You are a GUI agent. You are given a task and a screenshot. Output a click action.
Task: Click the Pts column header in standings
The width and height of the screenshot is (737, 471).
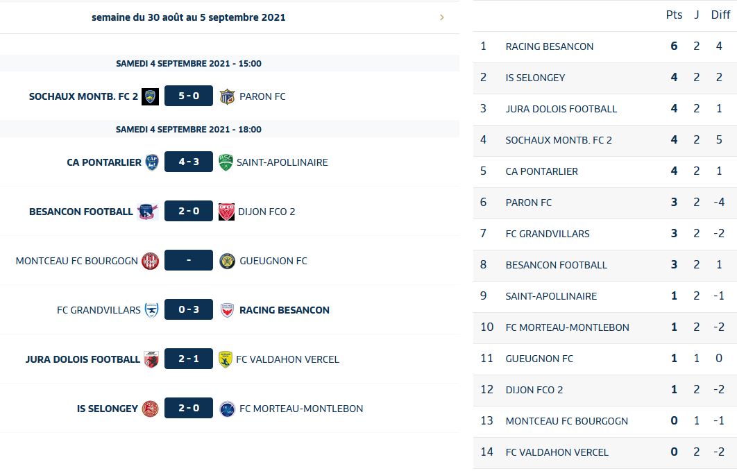(674, 15)
